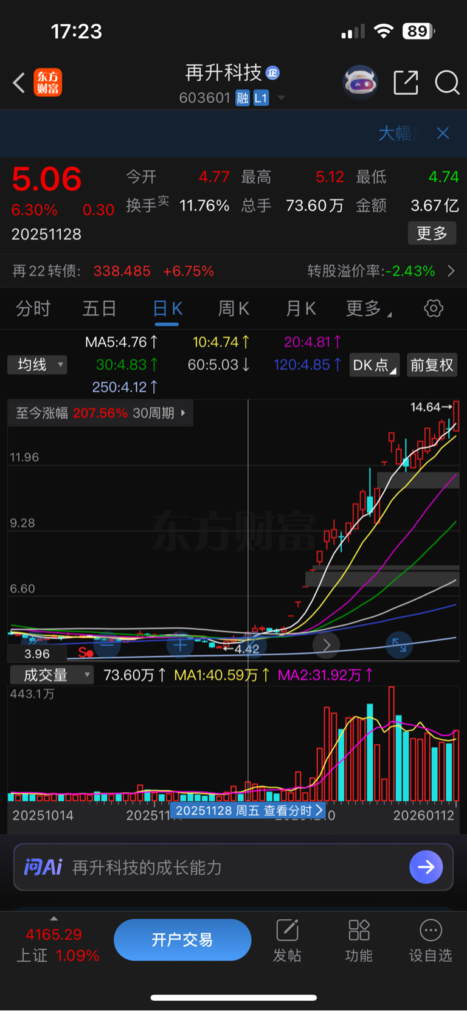Open the 东方财富 logo icon

[48, 83]
